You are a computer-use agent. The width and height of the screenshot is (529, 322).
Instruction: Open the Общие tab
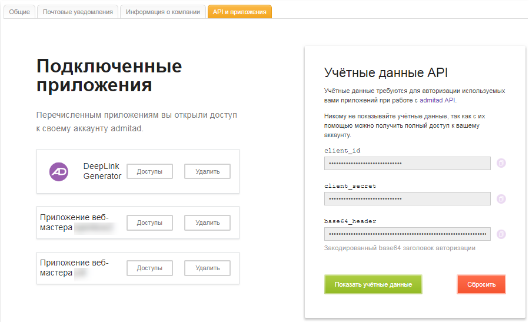[x=19, y=12]
